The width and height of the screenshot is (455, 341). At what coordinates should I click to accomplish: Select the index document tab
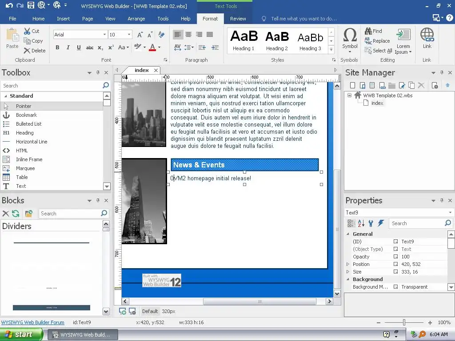[x=142, y=70]
